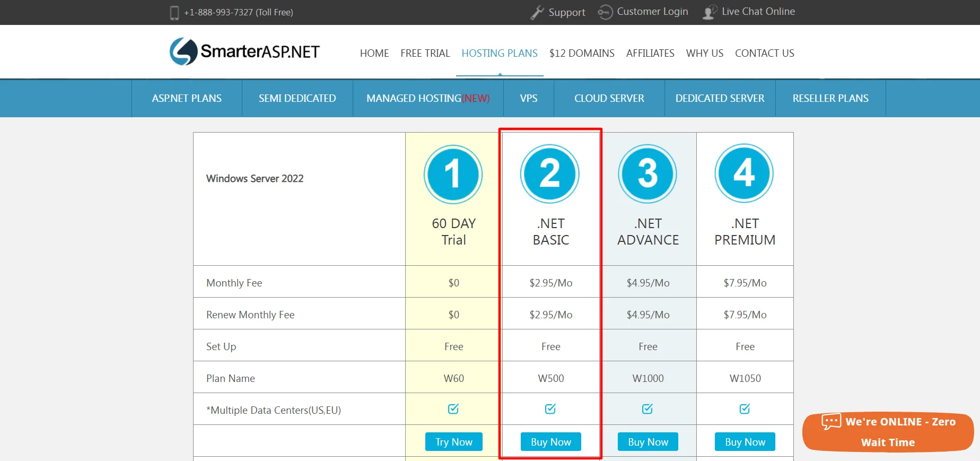The width and height of the screenshot is (980, 461).
Task: Click the .NET BASIC plan title
Action: click(x=551, y=232)
